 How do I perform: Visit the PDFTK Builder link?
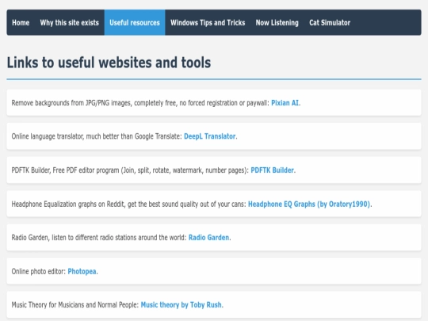[x=272, y=170]
